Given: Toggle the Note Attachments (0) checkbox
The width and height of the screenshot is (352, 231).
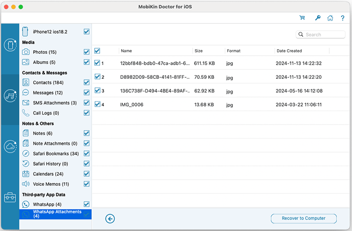Looking at the screenshot, I should coord(86,143).
